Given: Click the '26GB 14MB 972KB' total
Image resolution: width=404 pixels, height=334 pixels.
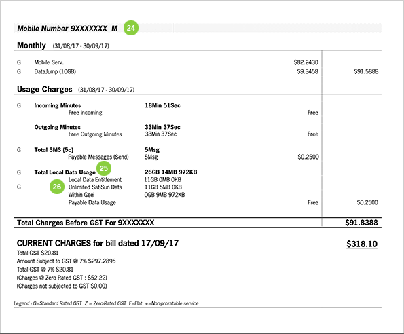Looking at the screenshot, I should 171,172.
